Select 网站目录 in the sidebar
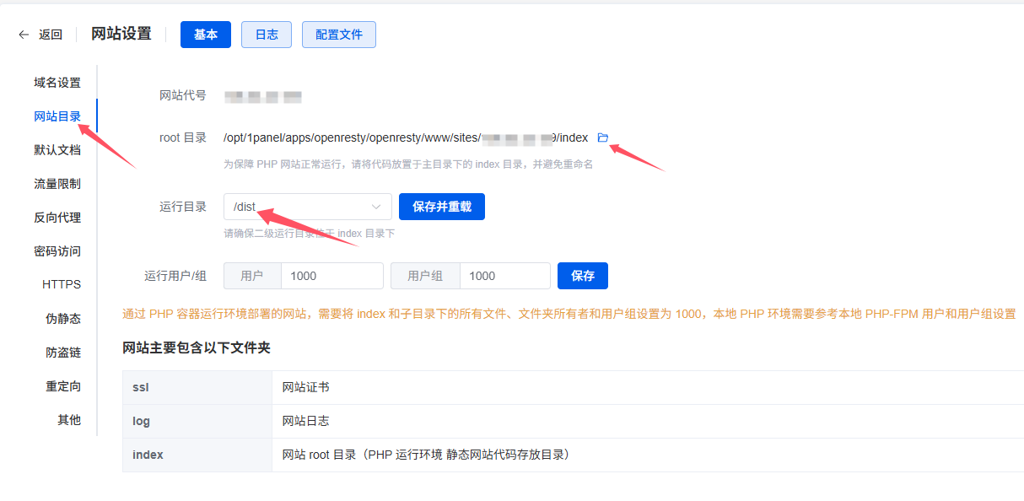This screenshot has height=501, width=1024. 57,116
